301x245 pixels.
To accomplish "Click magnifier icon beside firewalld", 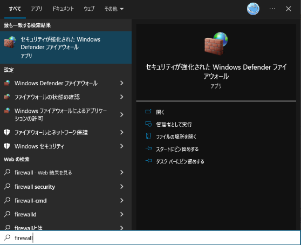I will [7, 214].
